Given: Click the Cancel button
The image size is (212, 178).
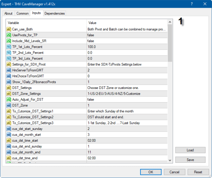Looking at the screenshot, I should [174, 172].
